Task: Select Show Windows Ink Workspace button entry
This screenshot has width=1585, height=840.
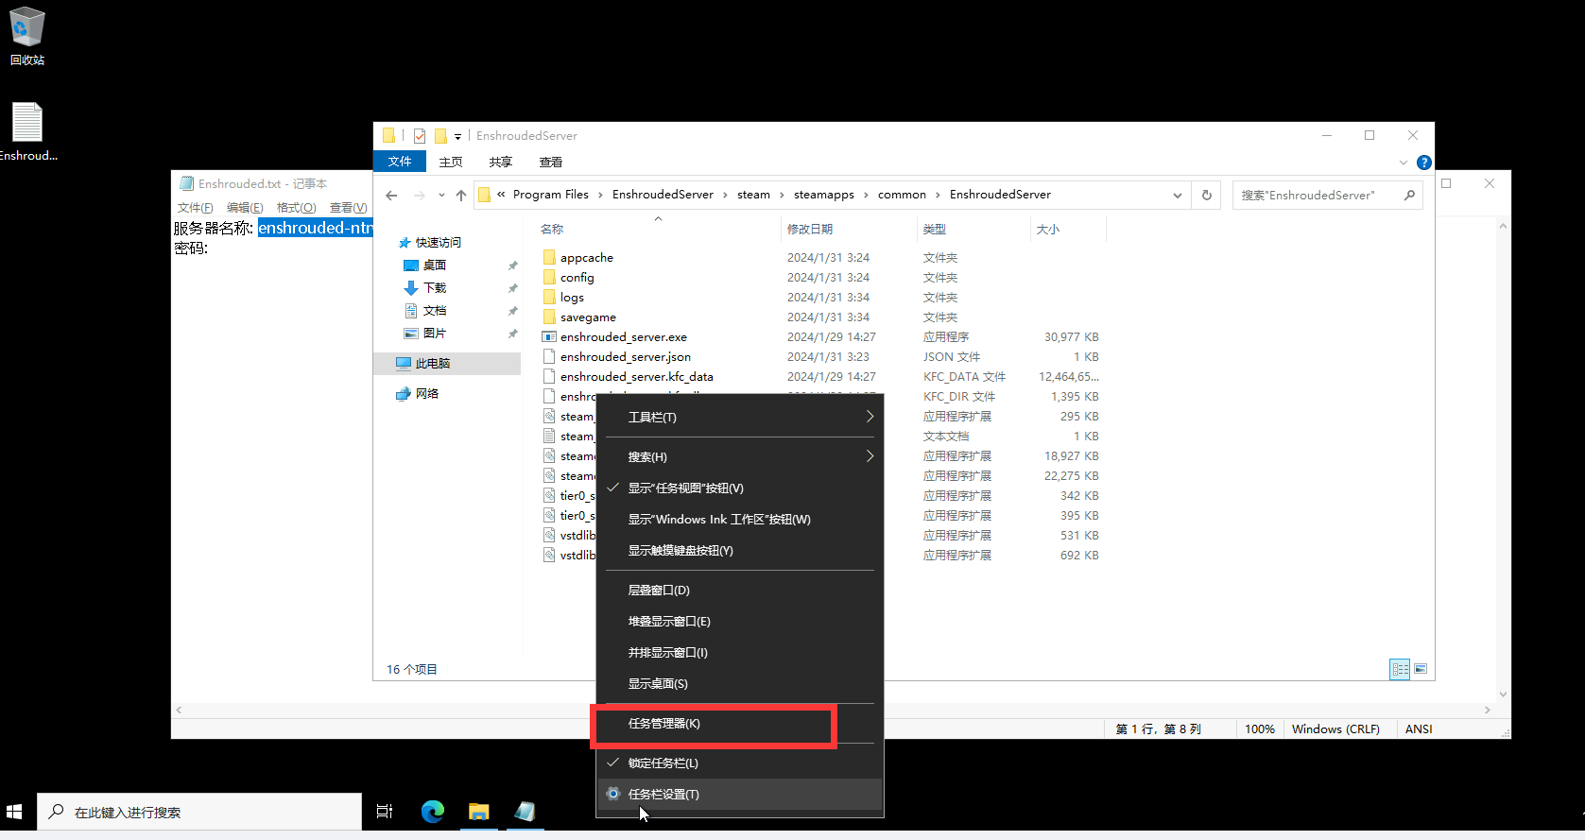Action: point(740,520)
